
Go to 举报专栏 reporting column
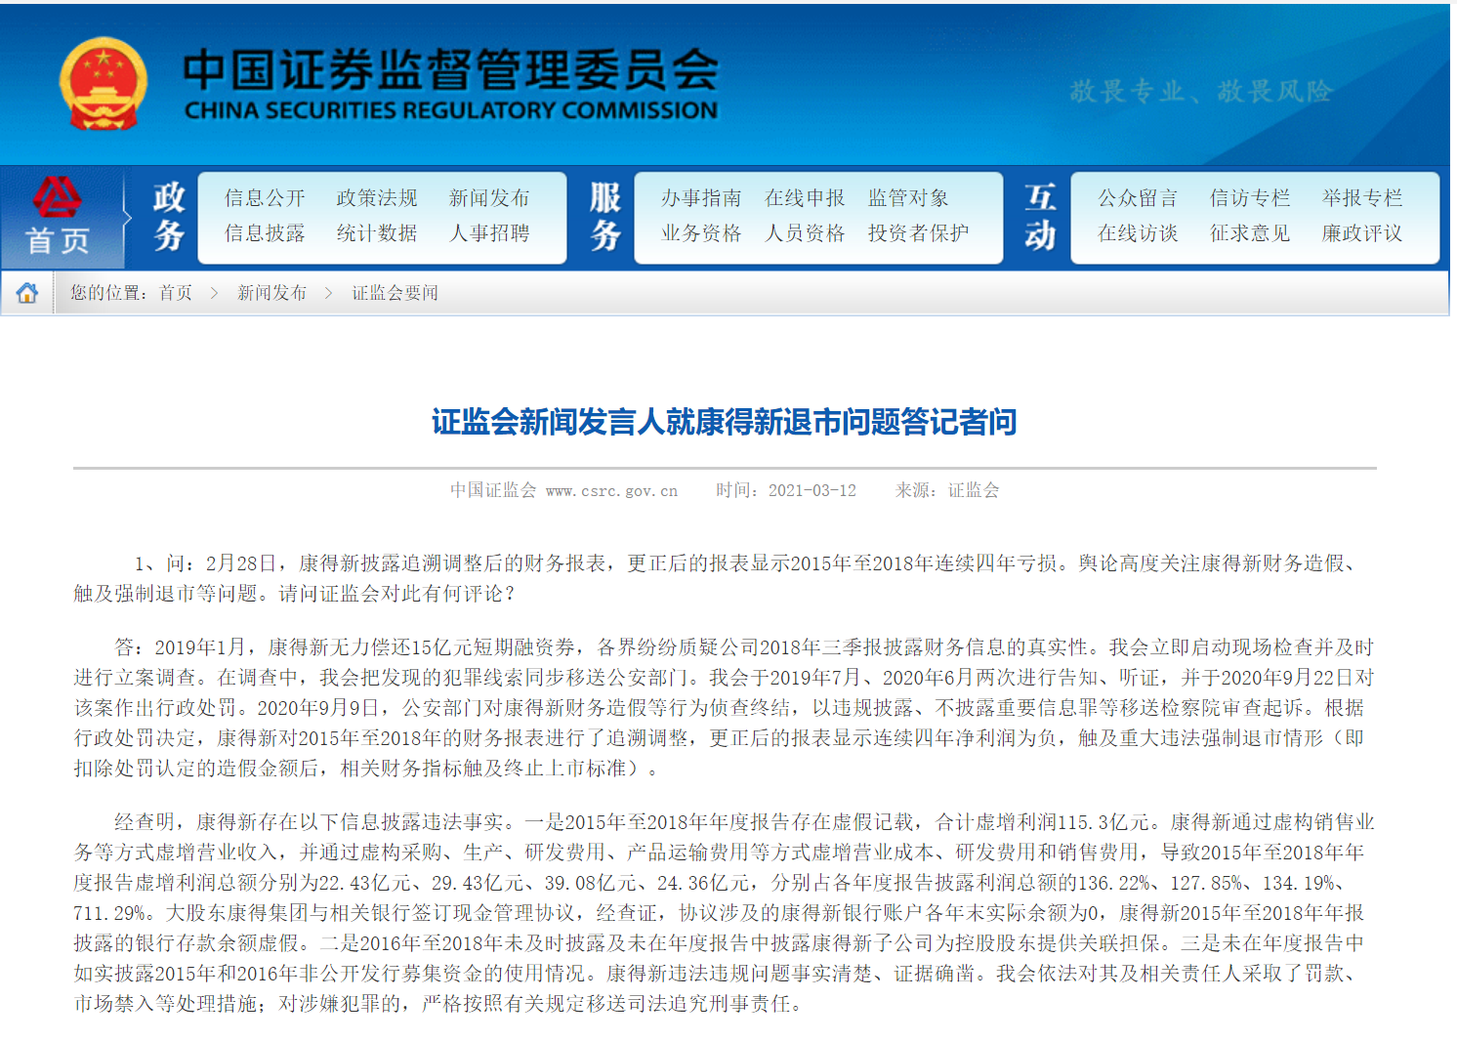click(x=1362, y=198)
